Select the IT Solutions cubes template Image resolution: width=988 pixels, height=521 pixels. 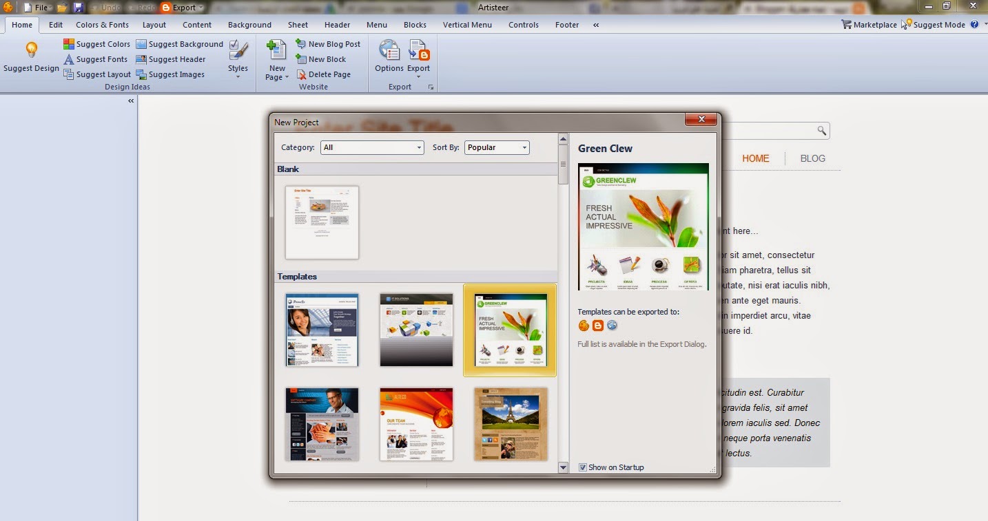coord(416,330)
